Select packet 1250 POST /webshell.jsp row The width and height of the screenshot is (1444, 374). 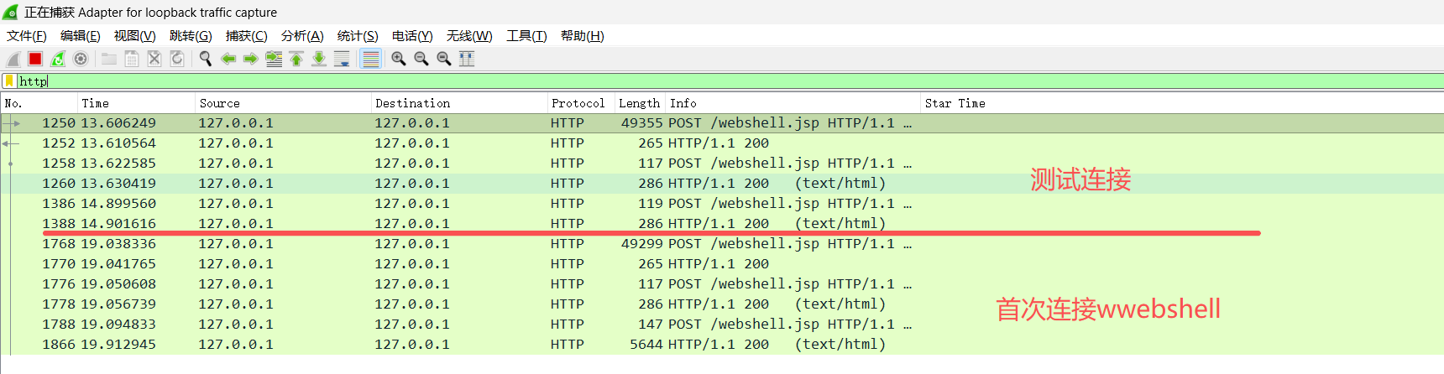(x=504, y=123)
